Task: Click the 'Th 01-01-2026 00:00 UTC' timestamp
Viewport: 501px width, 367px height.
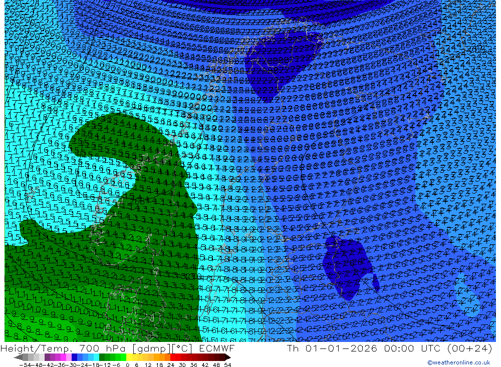Action: click(364, 348)
